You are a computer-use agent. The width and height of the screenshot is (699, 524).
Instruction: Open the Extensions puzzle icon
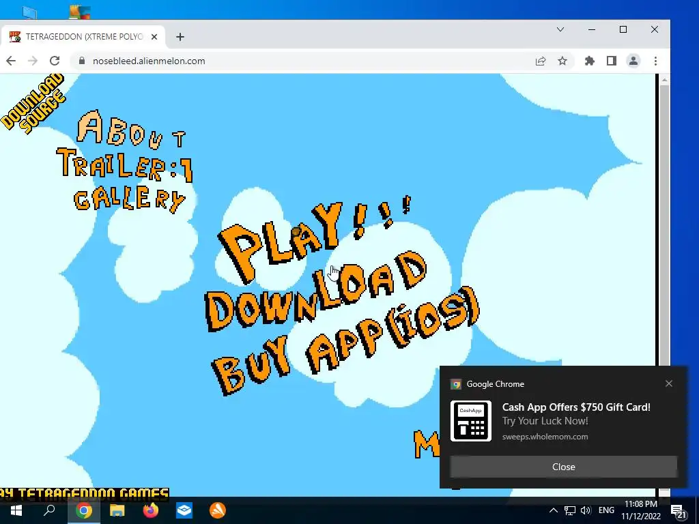(589, 61)
